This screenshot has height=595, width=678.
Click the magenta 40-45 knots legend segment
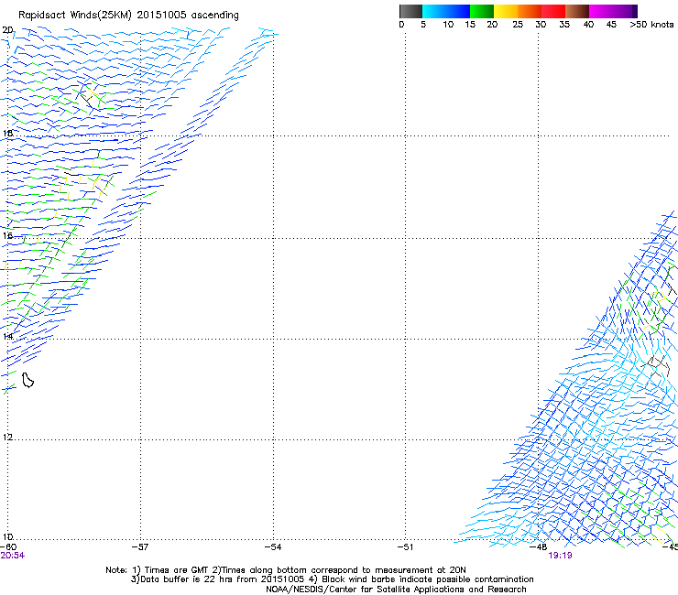pos(601,11)
